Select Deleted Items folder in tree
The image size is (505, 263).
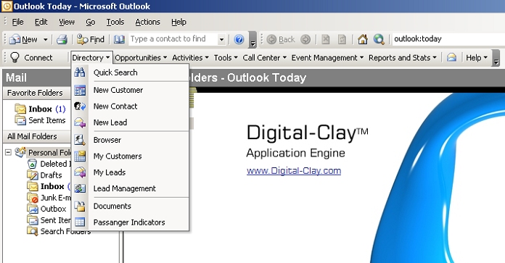[49, 164]
